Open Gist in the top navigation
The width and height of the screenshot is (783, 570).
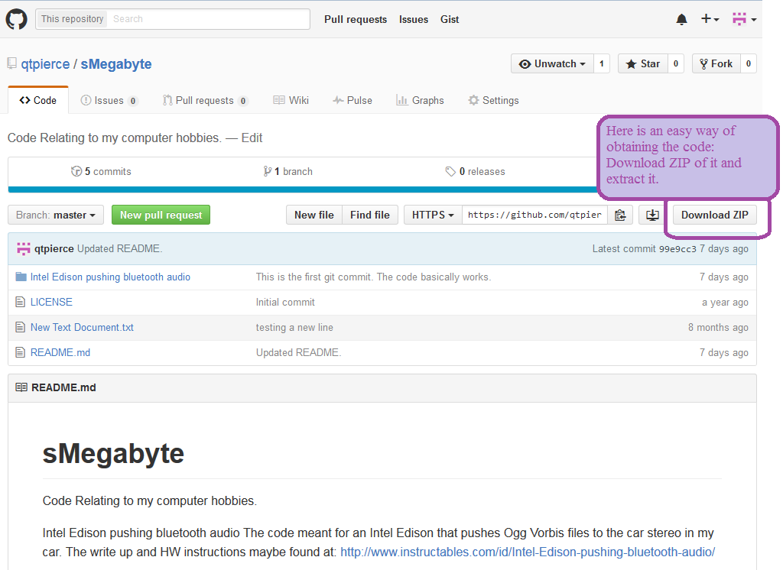[x=450, y=19]
